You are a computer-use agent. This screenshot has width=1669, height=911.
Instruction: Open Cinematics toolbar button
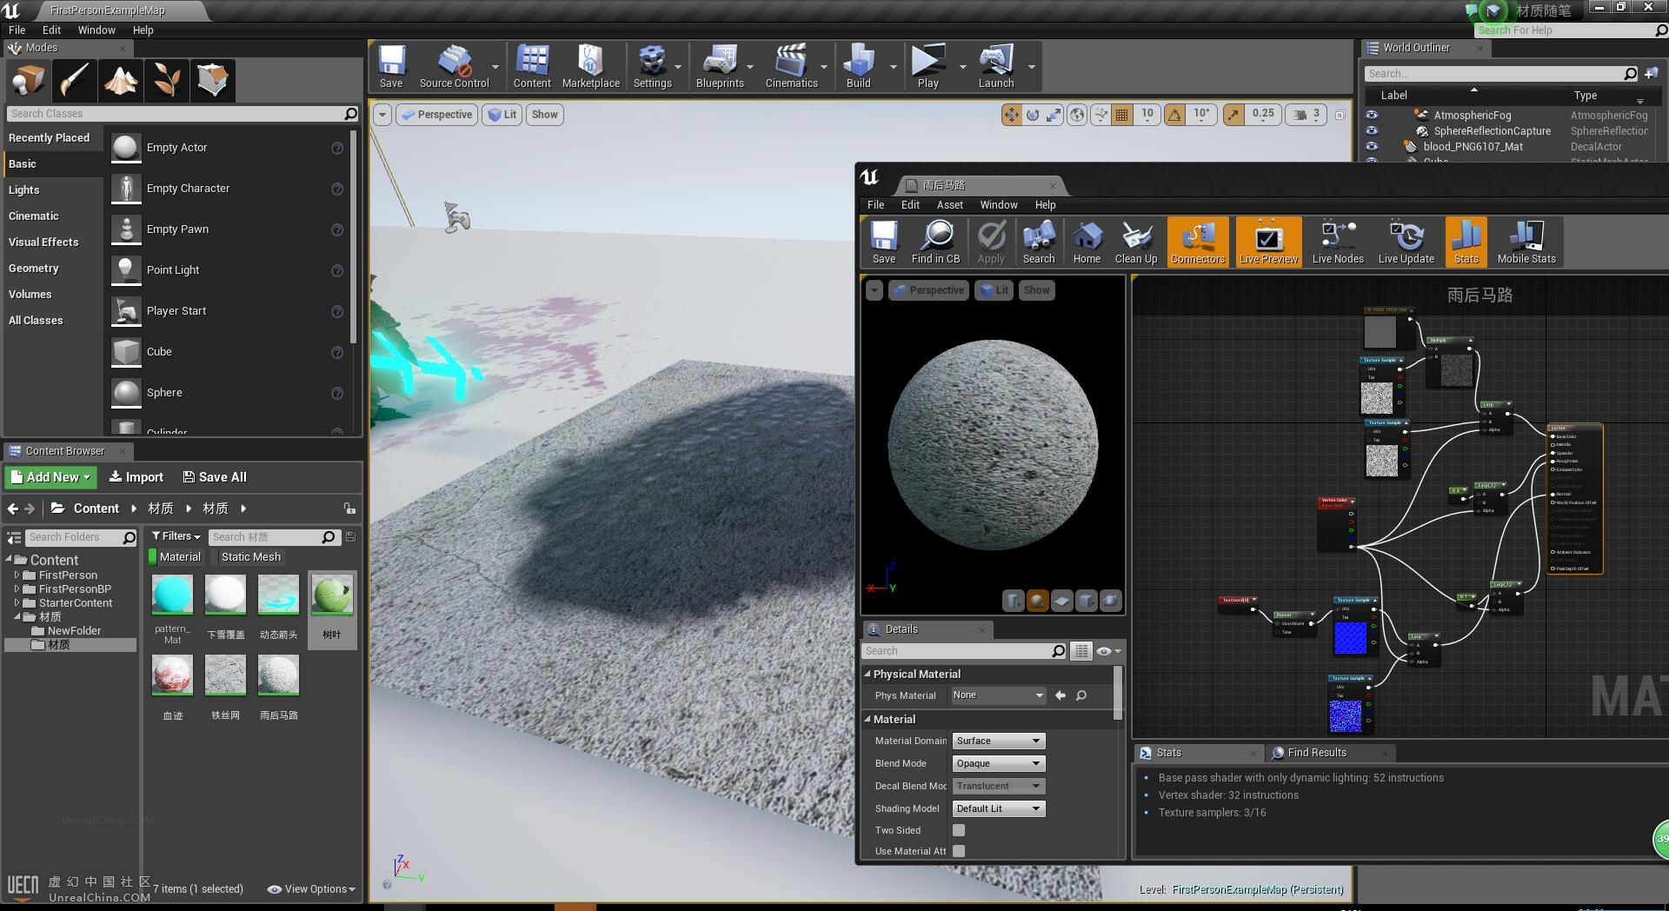(791, 67)
